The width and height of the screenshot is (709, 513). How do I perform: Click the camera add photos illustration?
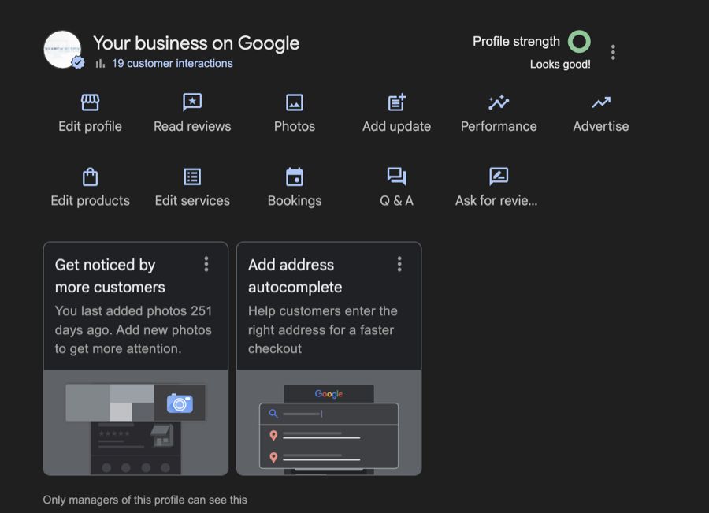point(180,403)
